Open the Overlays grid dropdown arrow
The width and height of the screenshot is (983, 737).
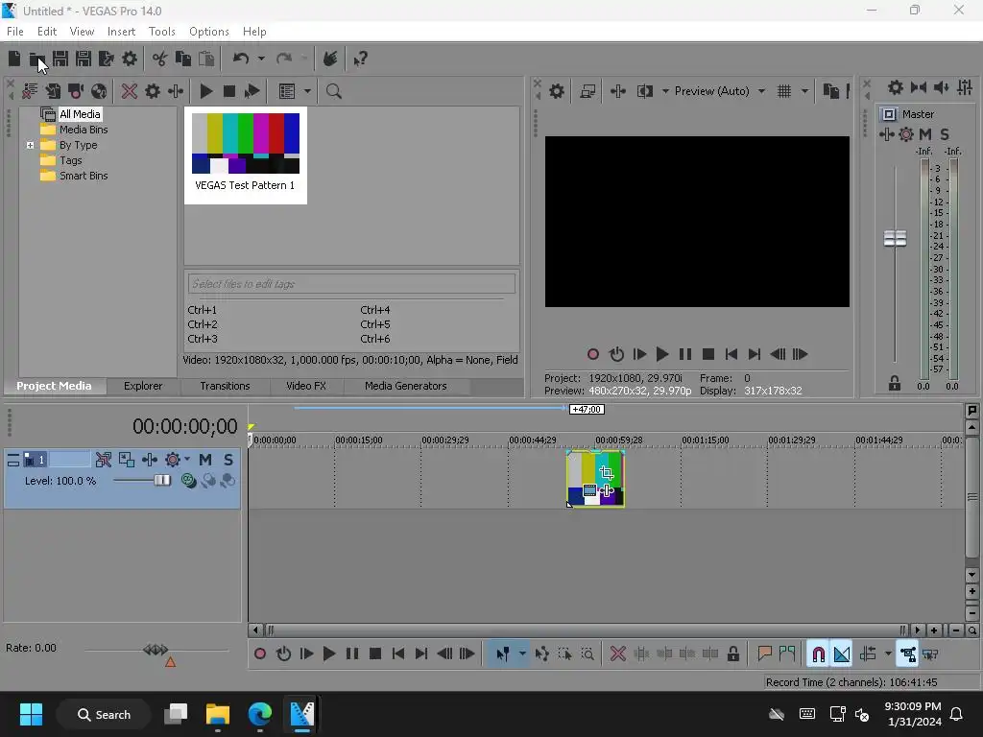(x=804, y=91)
